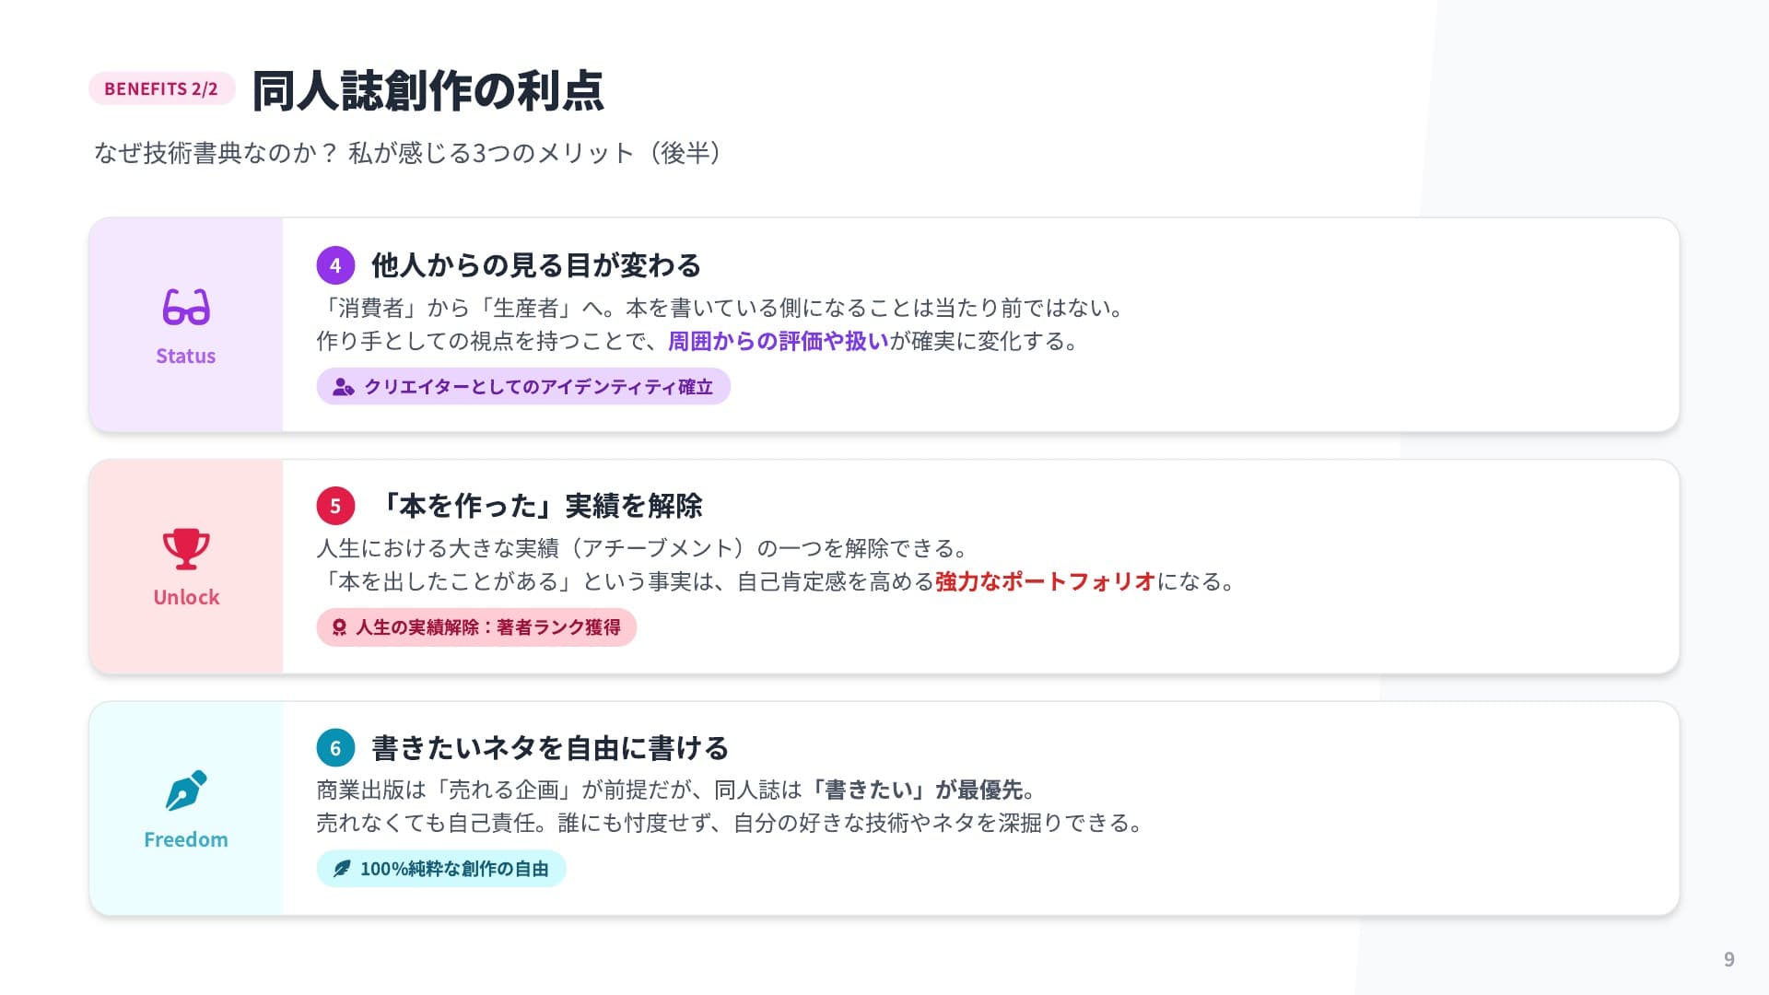Image resolution: width=1769 pixels, height=995 pixels.
Task: Click the Unlock label
Action: 186,598
